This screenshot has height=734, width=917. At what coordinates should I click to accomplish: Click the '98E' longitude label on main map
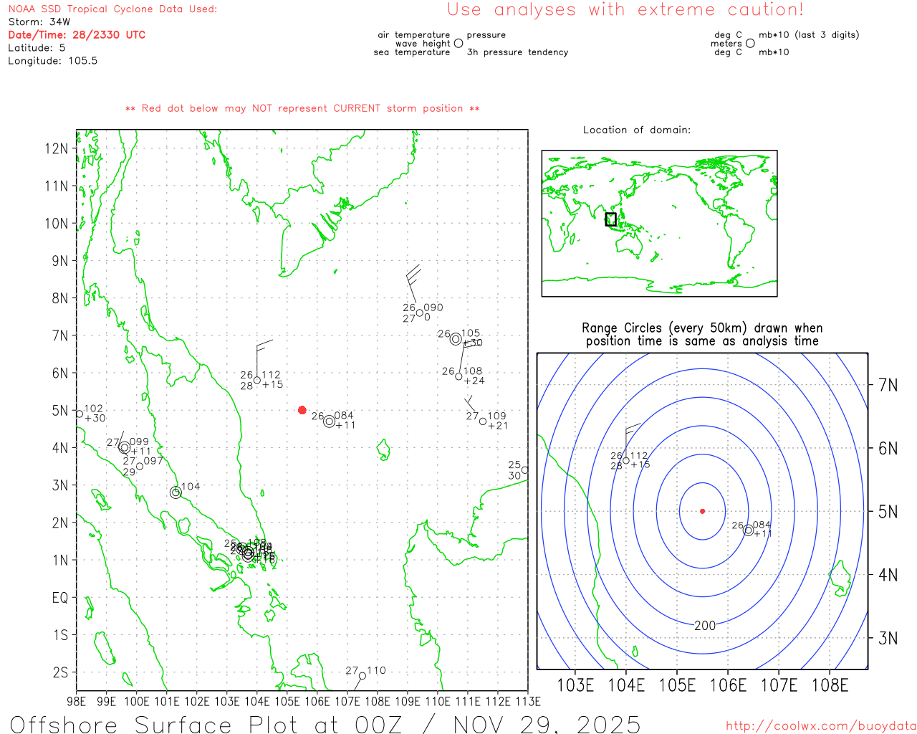tap(77, 701)
